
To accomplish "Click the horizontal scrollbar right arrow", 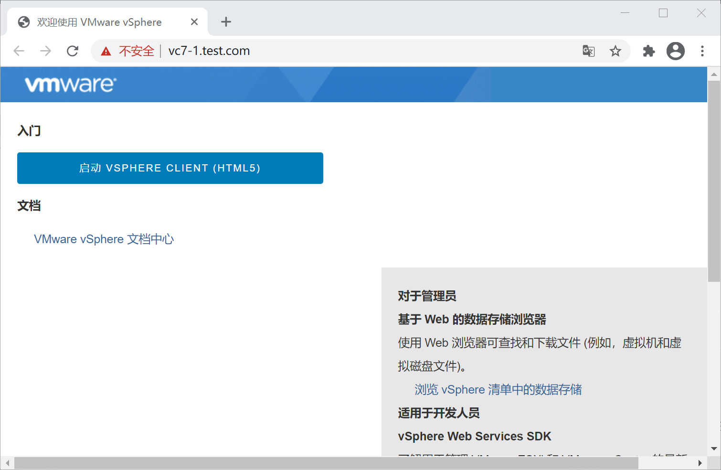I will pyautogui.click(x=700, y=463).
